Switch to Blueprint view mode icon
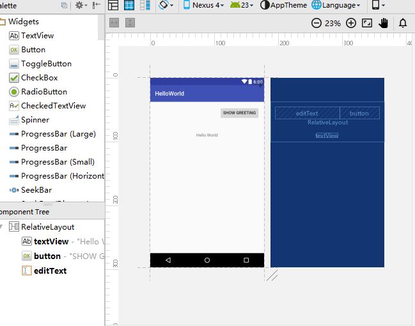 click(129, 5)
